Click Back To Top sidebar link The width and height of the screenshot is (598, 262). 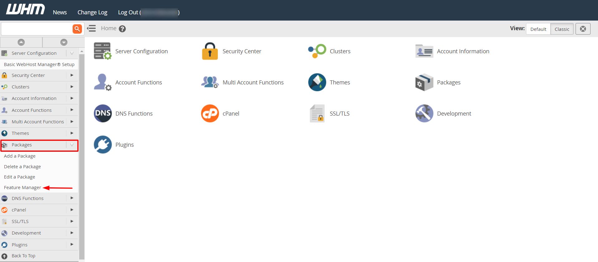tap(23, 256)
